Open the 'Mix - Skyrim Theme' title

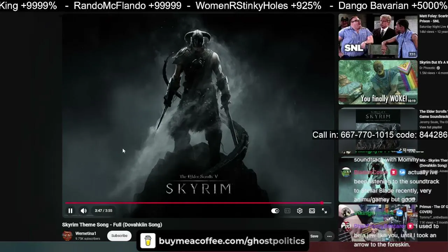[x=433, y=163]
